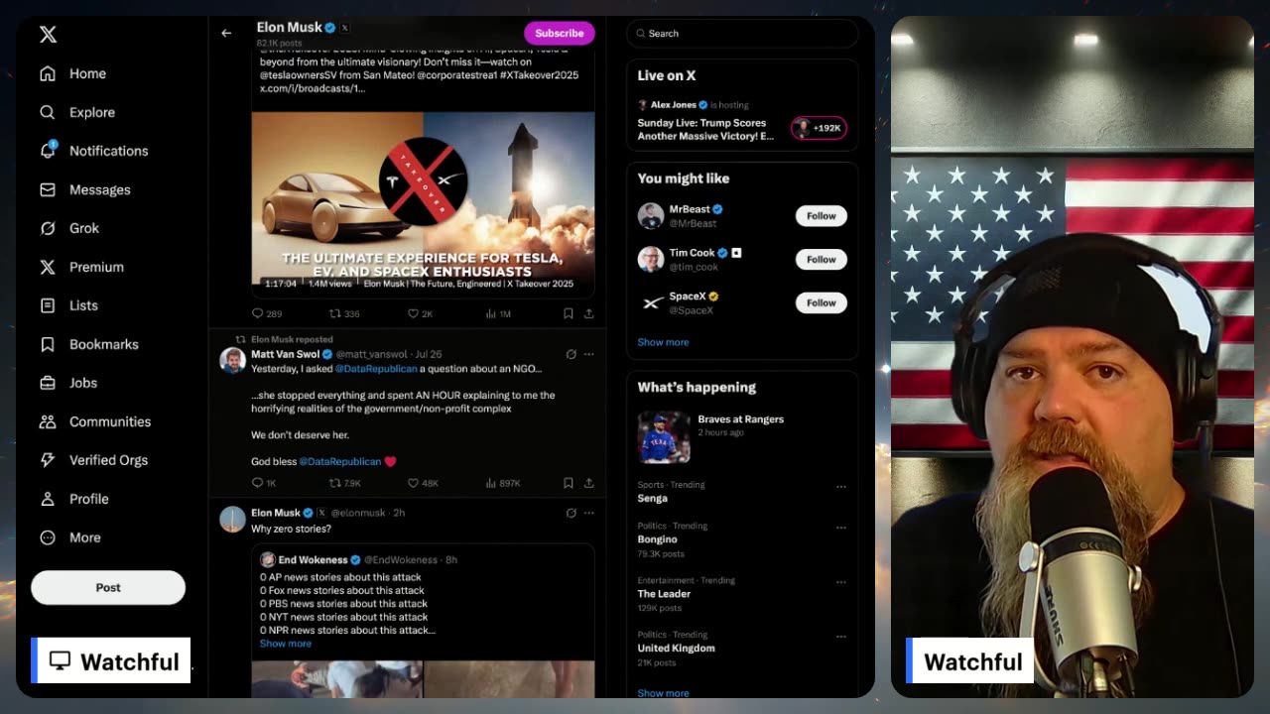Click the Profile icon in sidebar

[x=48, y=499]
